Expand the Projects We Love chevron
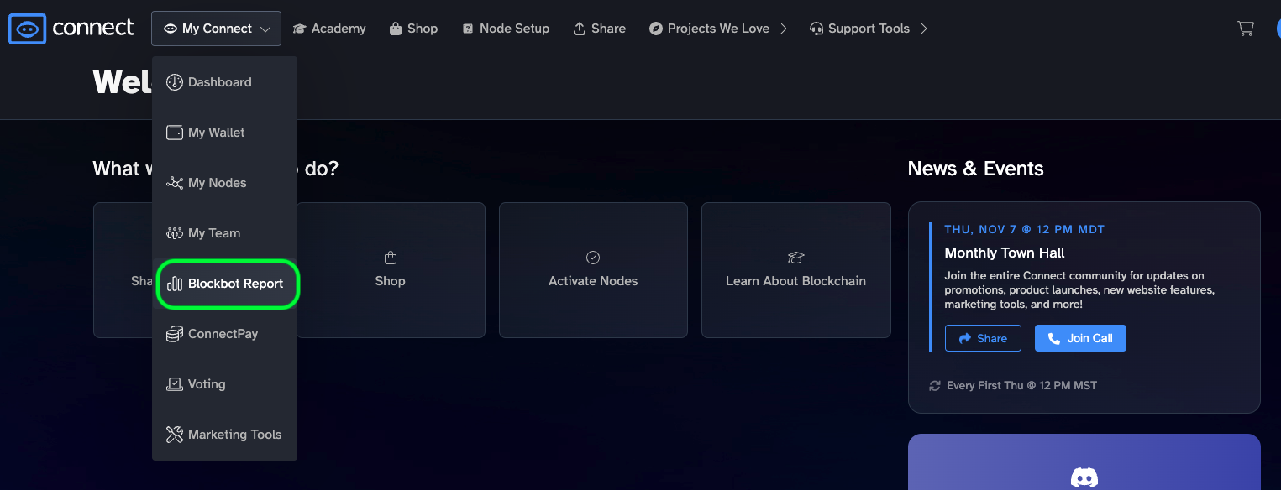 [x=784, y=29]
